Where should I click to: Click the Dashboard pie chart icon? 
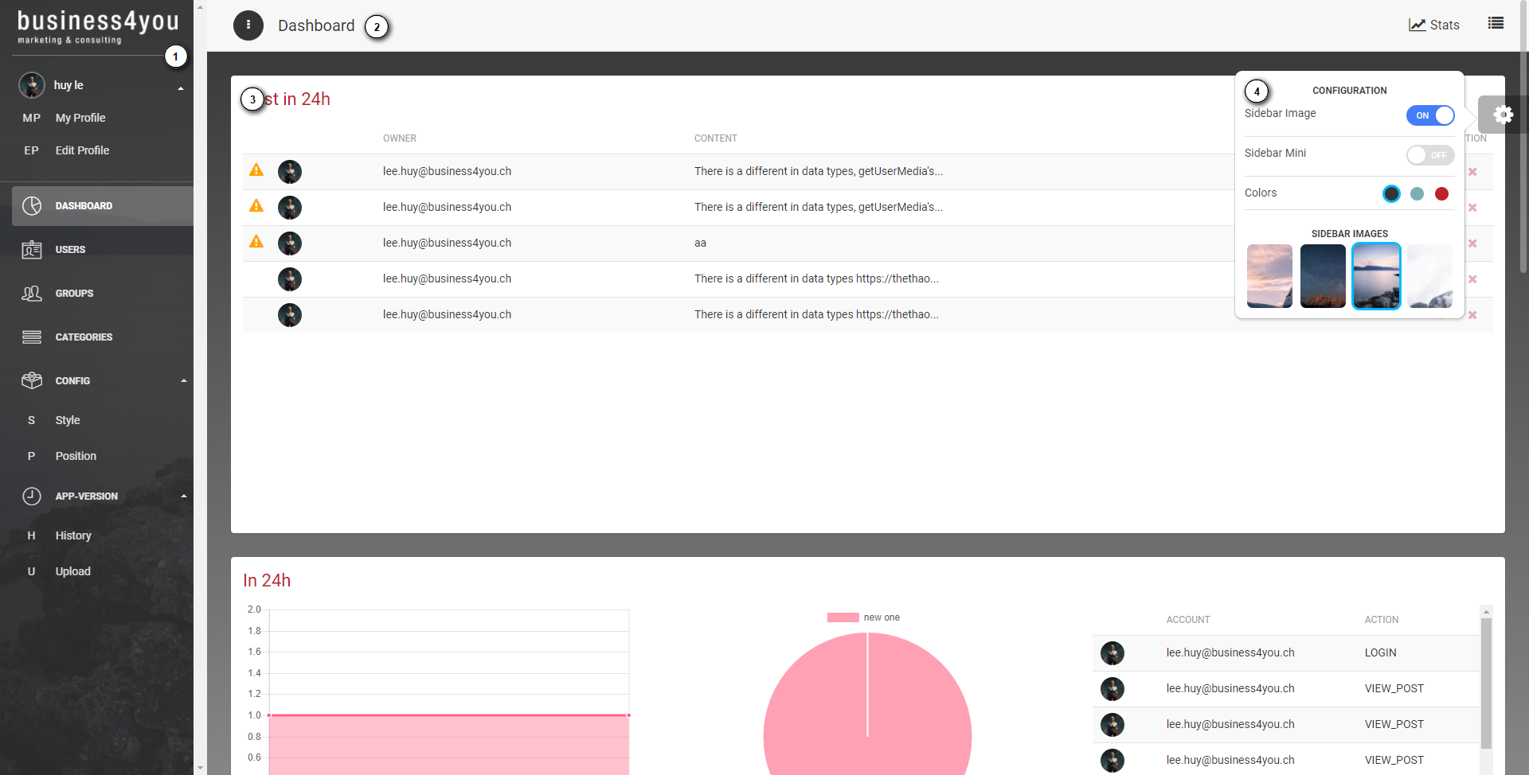coord(32,206)
